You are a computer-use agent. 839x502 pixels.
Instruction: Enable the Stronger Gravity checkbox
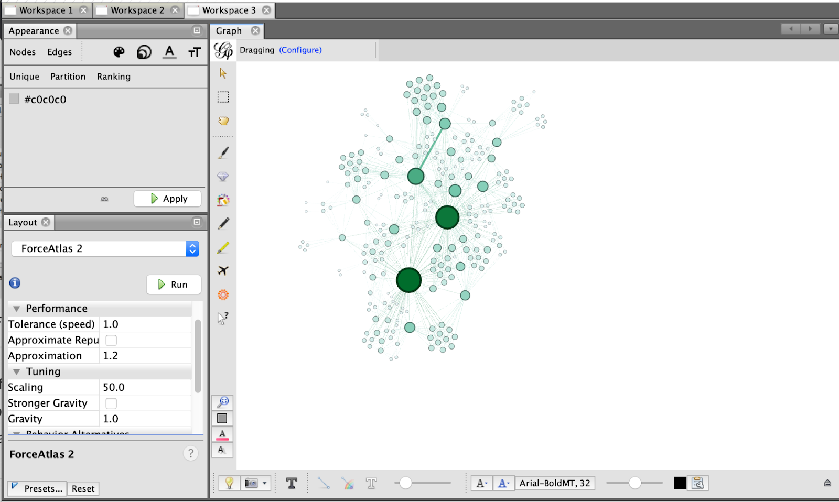111,403
